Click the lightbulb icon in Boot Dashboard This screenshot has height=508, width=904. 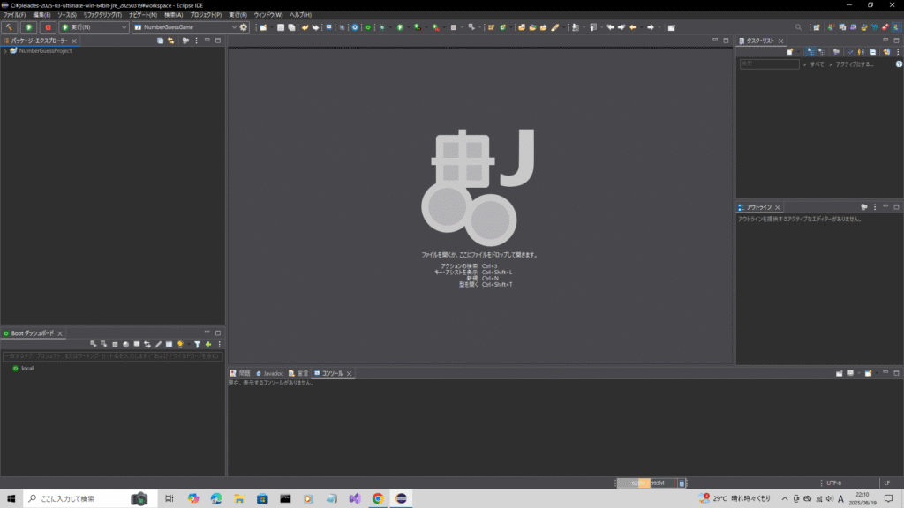(x=180, y=345)
